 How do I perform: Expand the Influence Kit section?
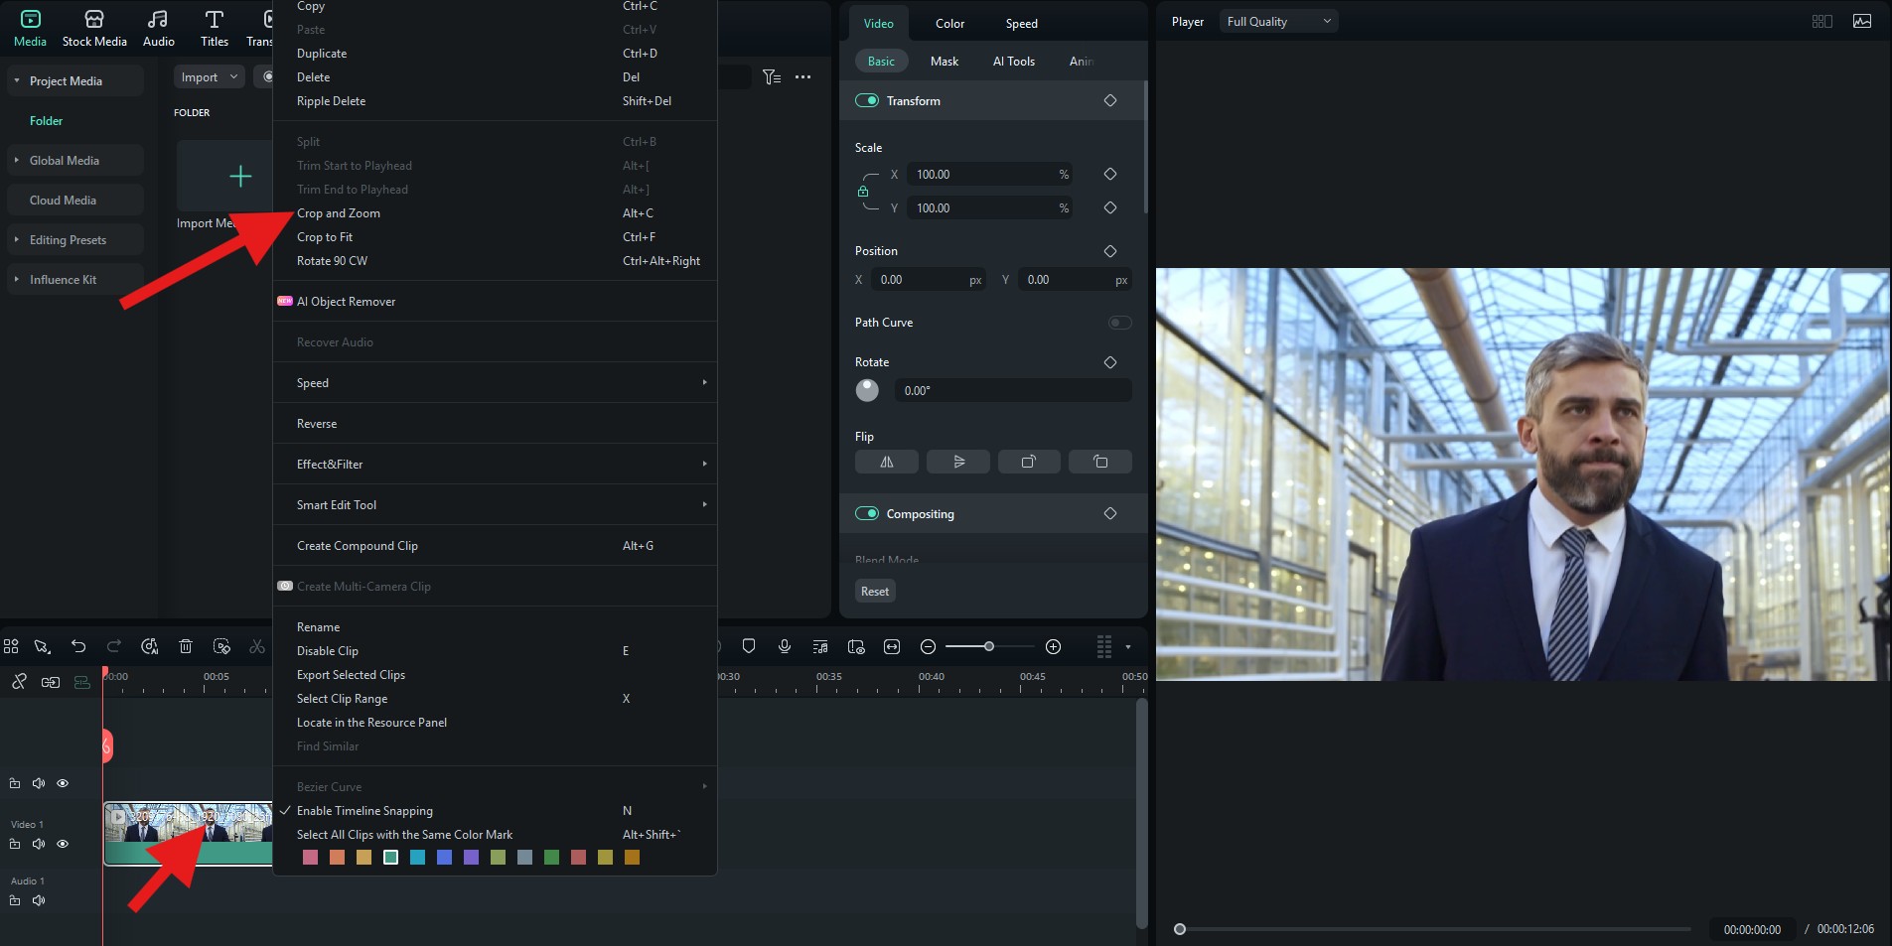coord(17,279)
